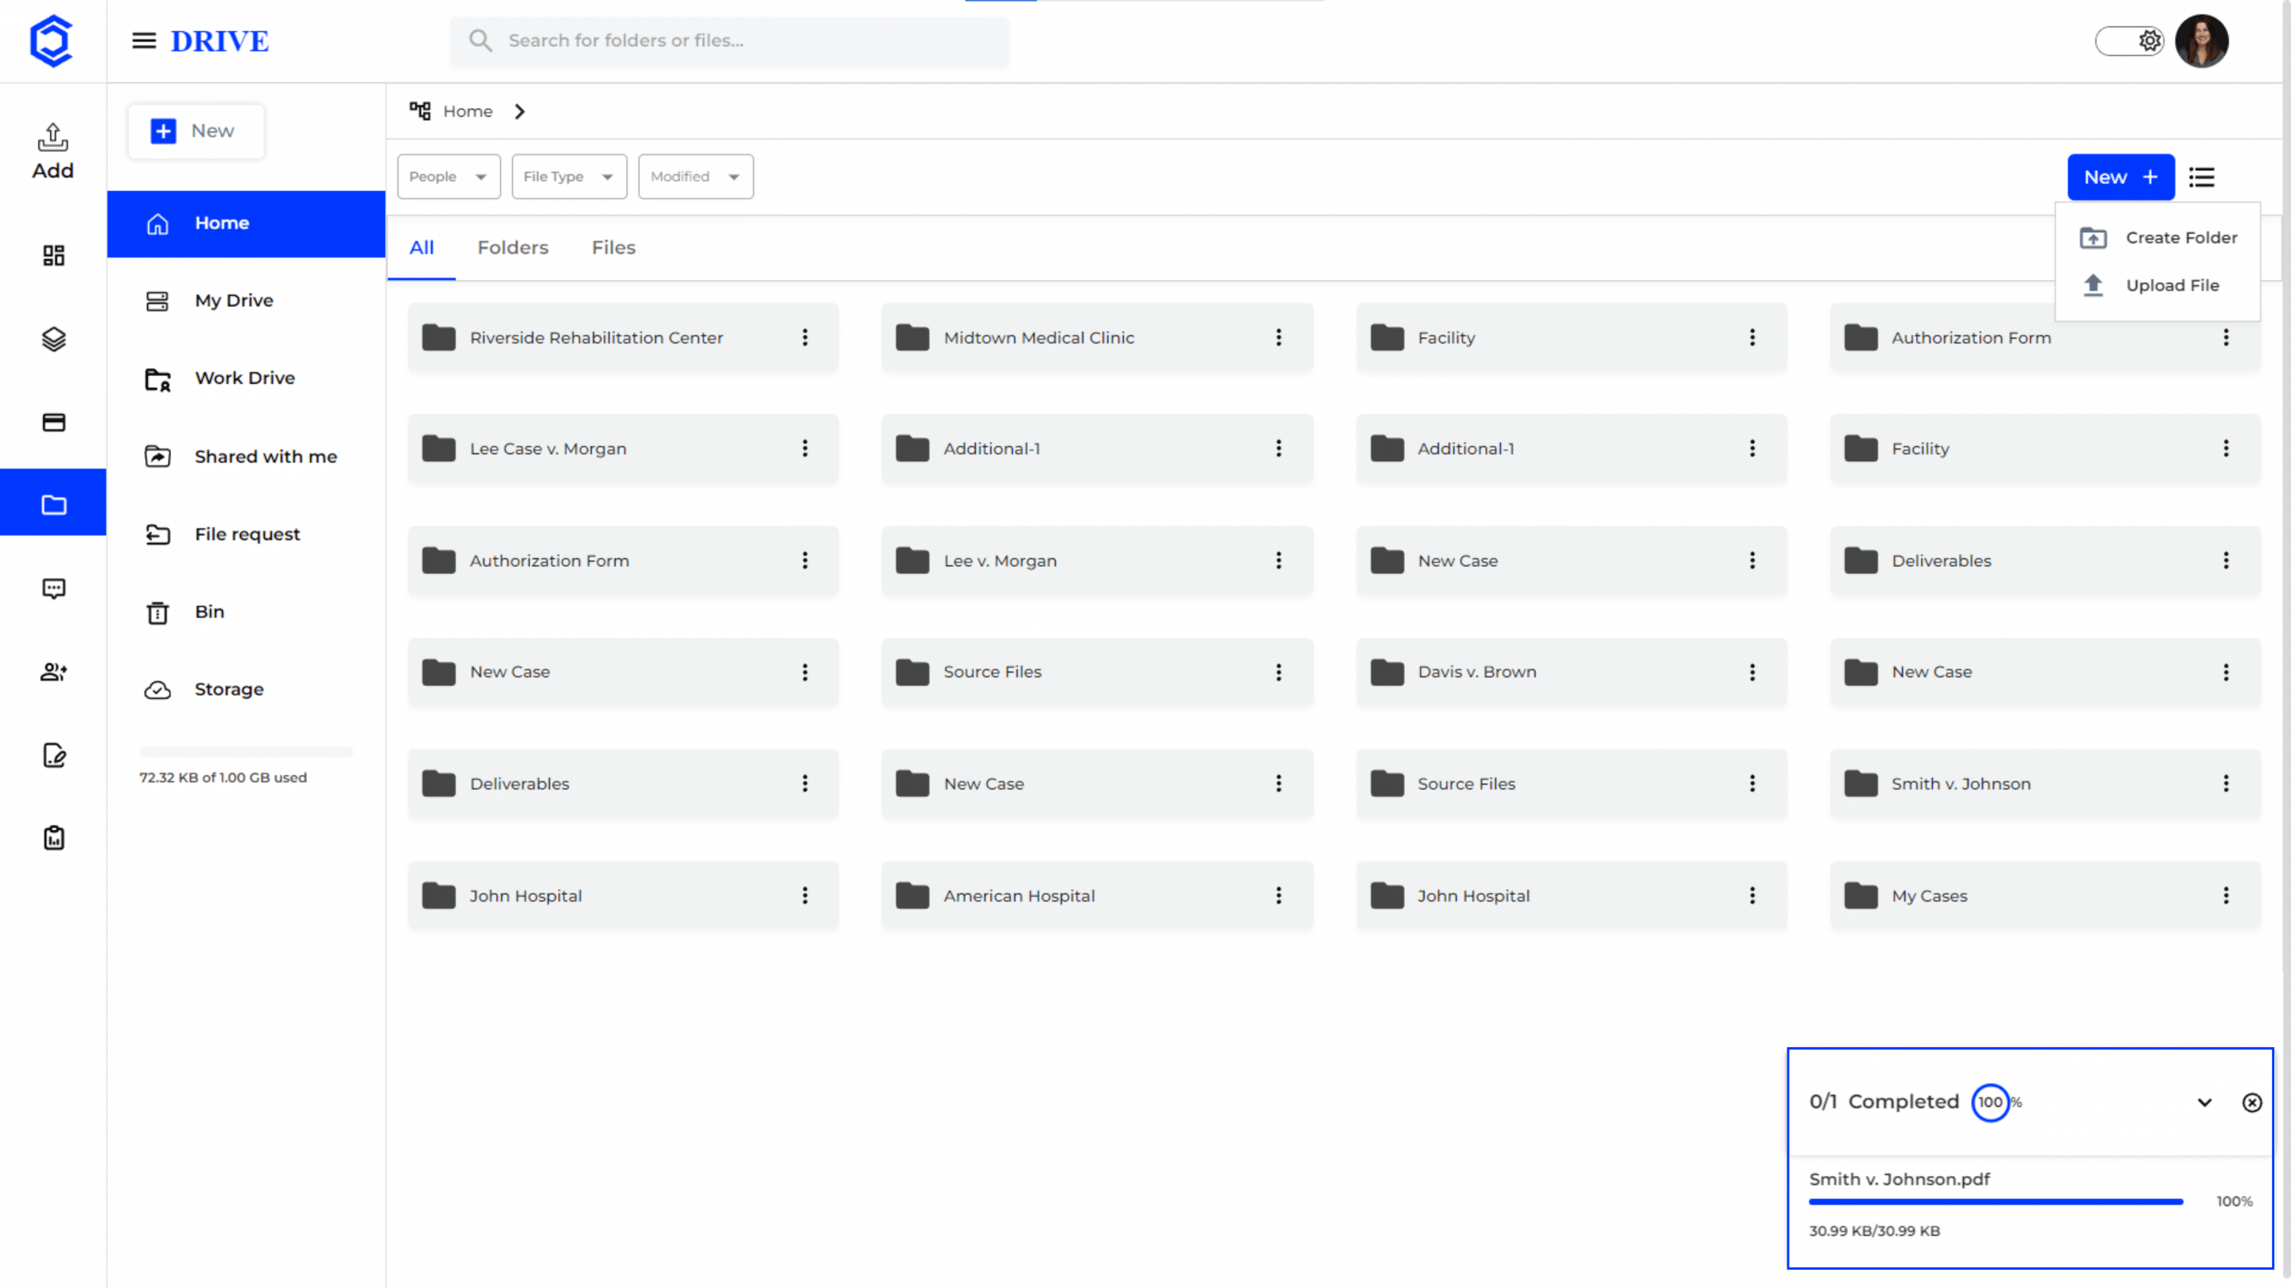Open the document edit icon in left rail

coord(53,755)
